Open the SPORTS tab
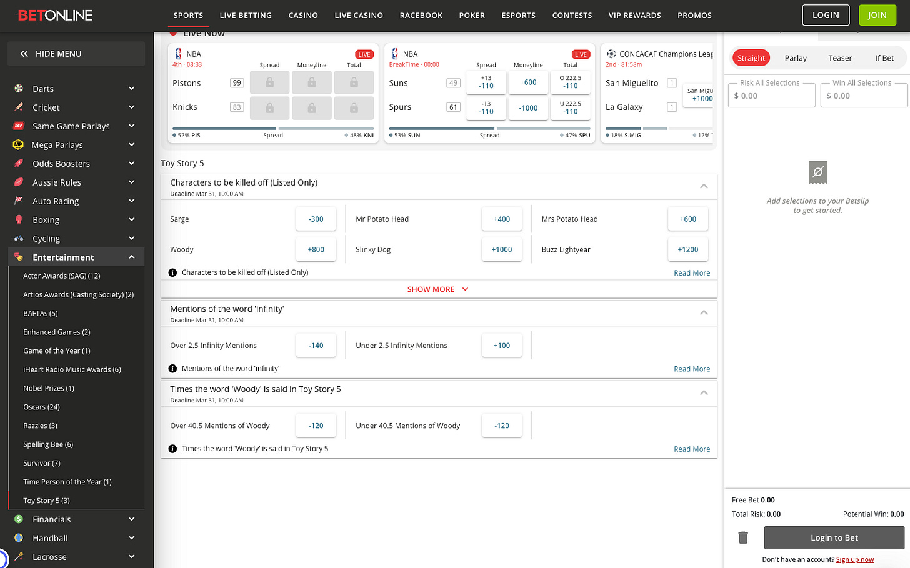The image size is (910, 568). pos(188,16)
